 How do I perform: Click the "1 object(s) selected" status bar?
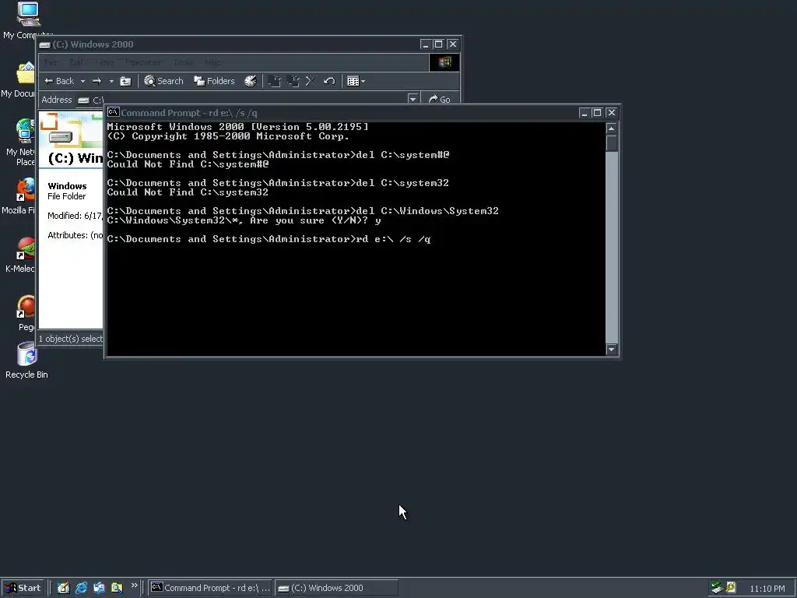coord(71,339)
